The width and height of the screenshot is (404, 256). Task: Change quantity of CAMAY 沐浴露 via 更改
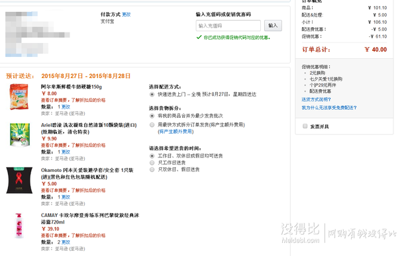[x=66, y=242]
